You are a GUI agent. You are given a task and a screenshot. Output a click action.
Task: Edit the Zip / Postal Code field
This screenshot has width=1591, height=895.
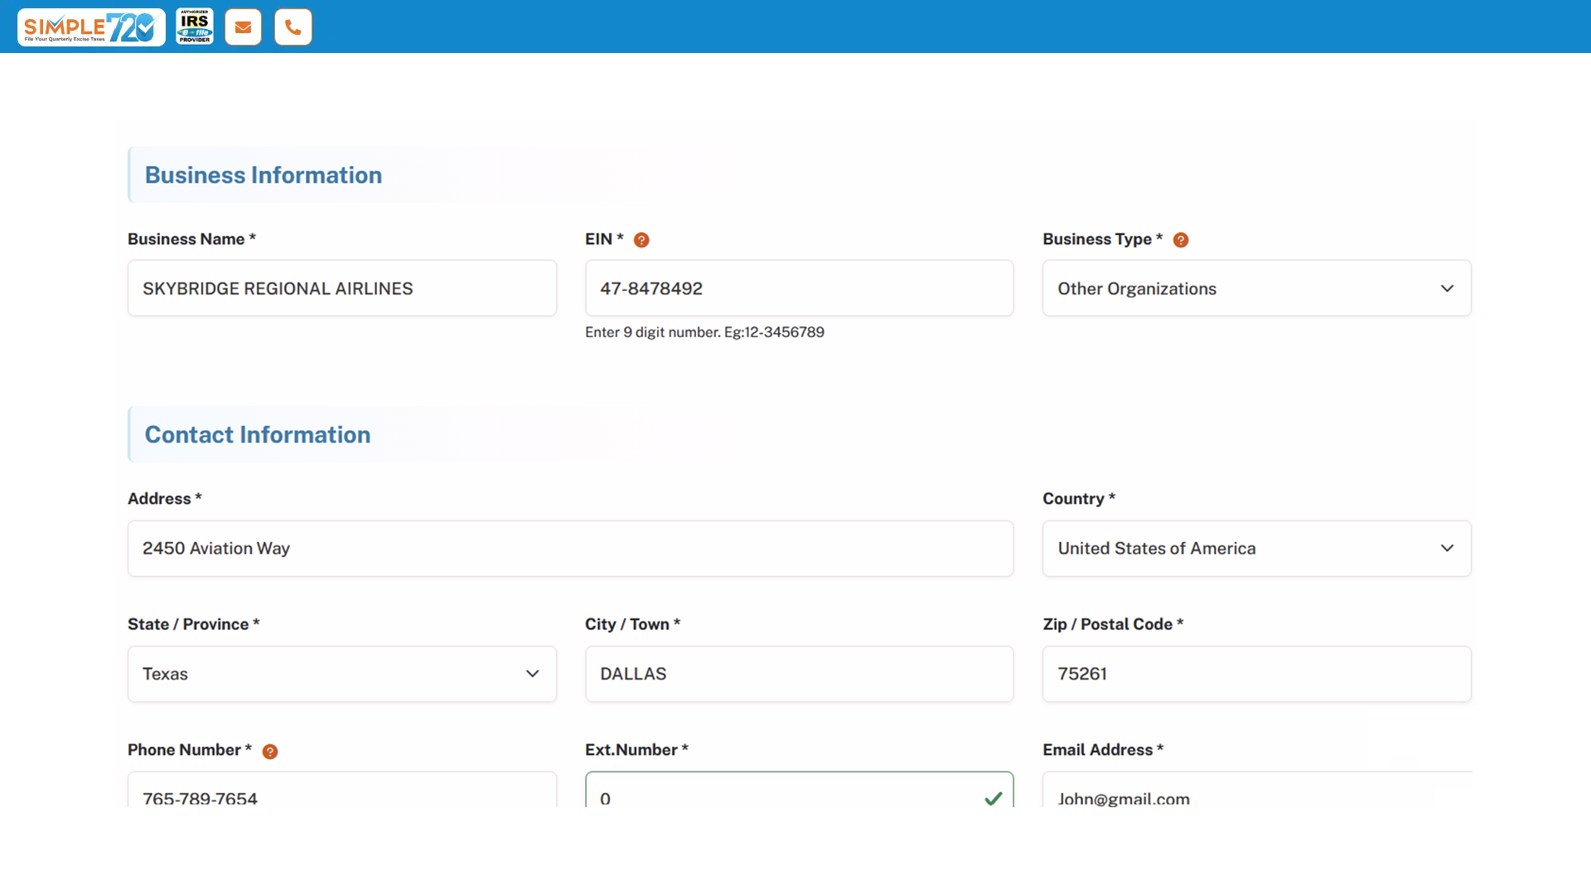[1256, 674]
